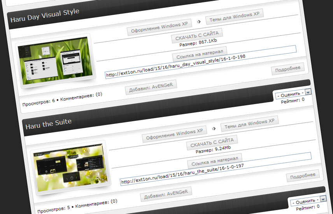This screenshot has width=333, height=214.
Task: Click Ссылка на материал under Haru the Suite
Action: tap(215, 161)
